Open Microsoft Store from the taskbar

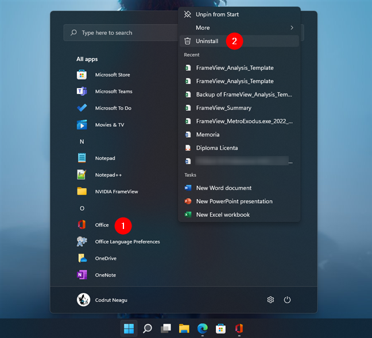(x=220, y=328)
